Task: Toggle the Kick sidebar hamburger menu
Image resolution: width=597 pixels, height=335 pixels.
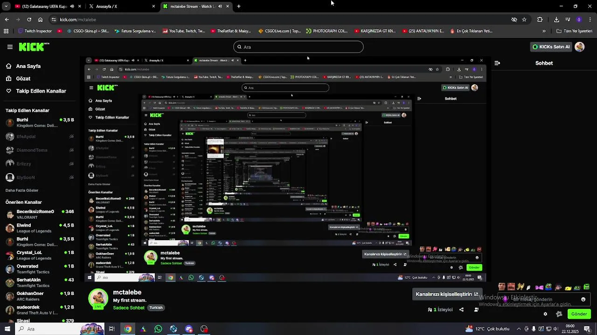Action: [x=10, y=47]
